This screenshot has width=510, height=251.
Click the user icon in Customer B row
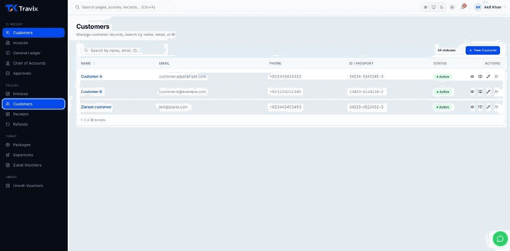497,92
